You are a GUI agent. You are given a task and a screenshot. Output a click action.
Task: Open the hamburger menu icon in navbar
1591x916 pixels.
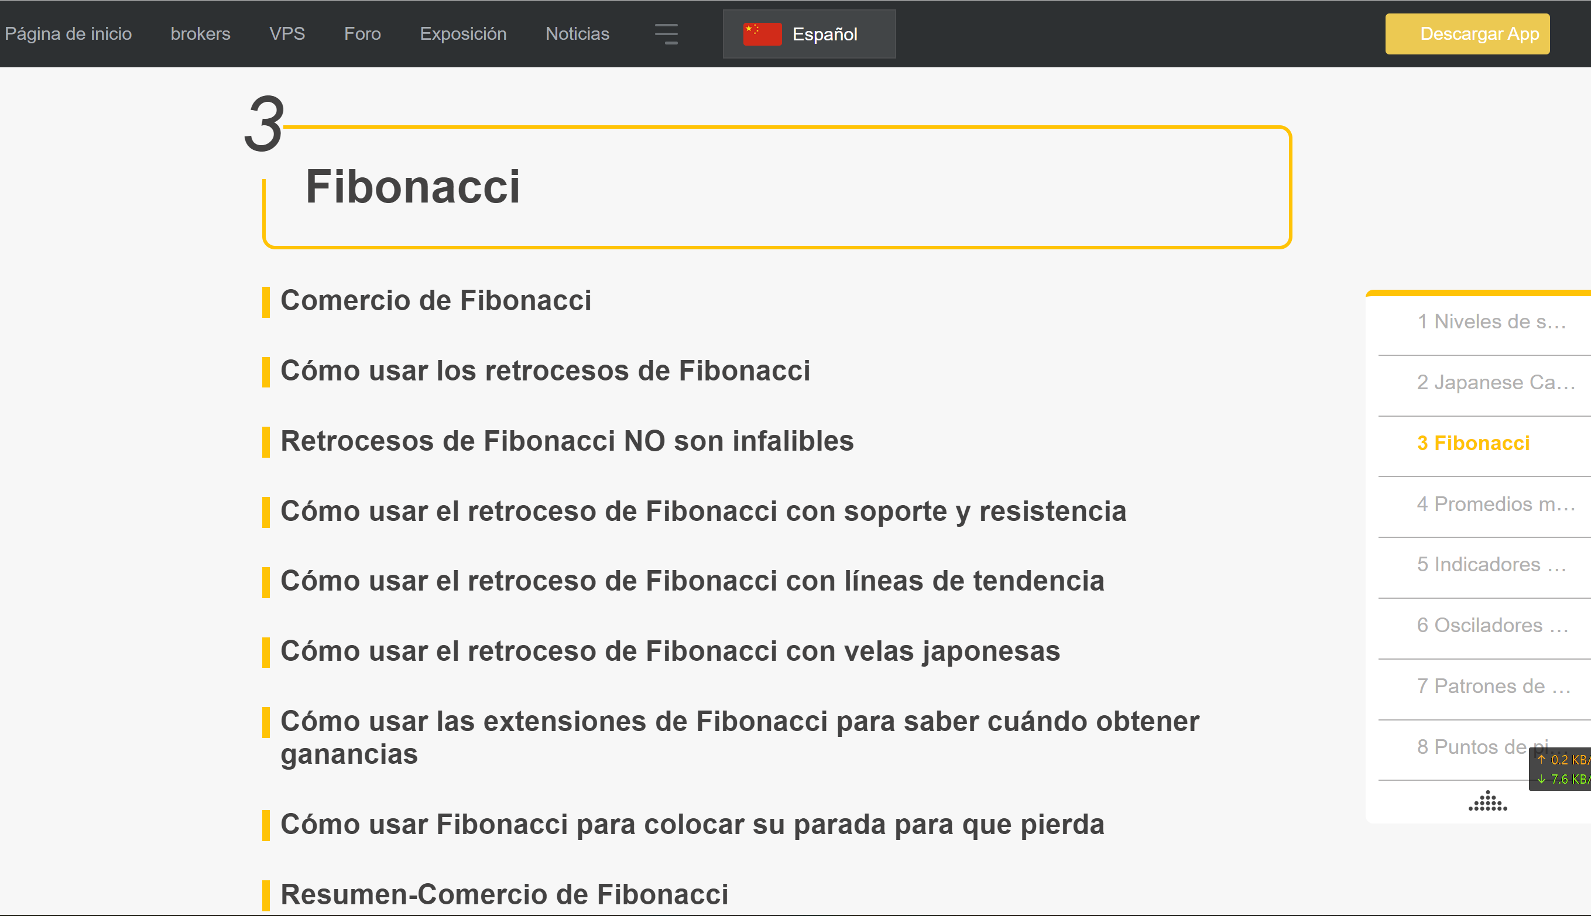pyautogui.click(x=666, y=34)
